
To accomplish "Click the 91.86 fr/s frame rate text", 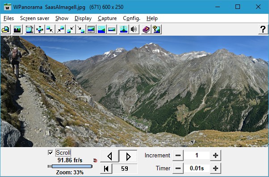I will (70, 160).
